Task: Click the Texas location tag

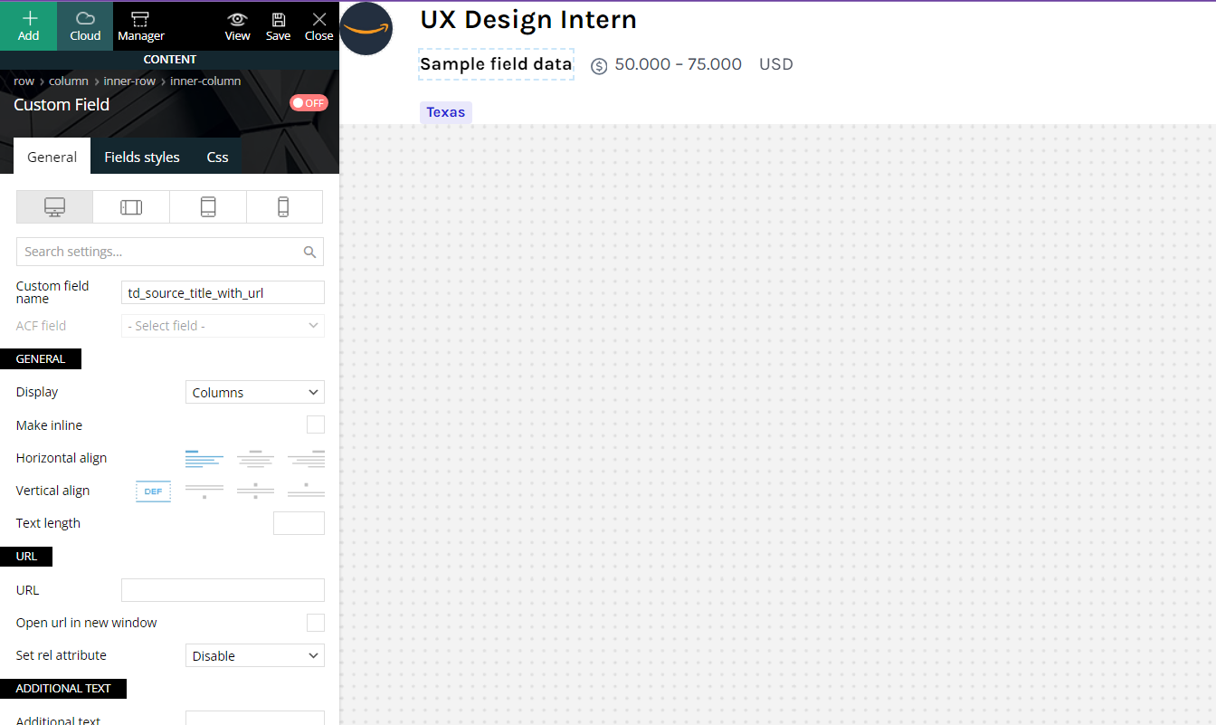Action: (x=446, y=112)
